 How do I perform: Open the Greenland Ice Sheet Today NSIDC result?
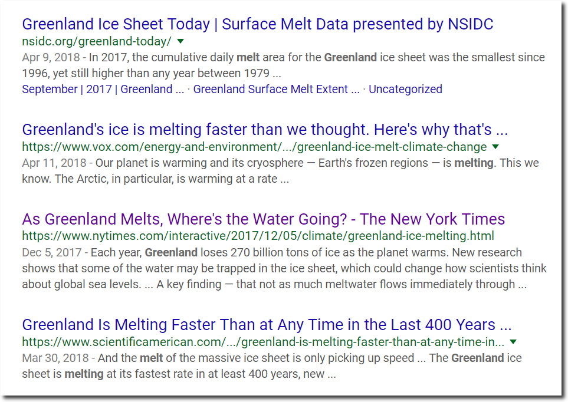click(258, 24)
